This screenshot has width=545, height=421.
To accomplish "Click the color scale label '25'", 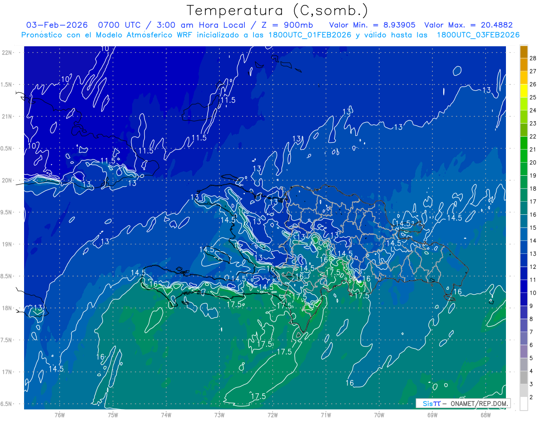I will pyautogui.click(x=533, y=97).
